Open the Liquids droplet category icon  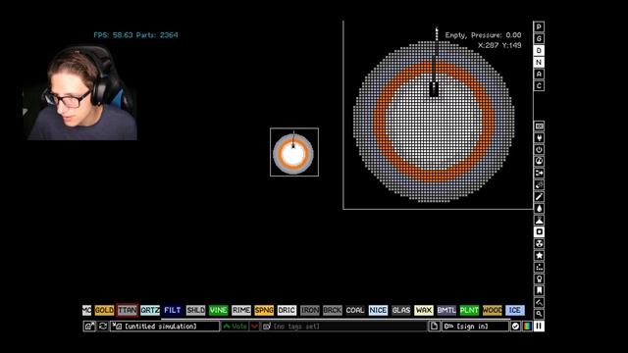pos(539,209)
